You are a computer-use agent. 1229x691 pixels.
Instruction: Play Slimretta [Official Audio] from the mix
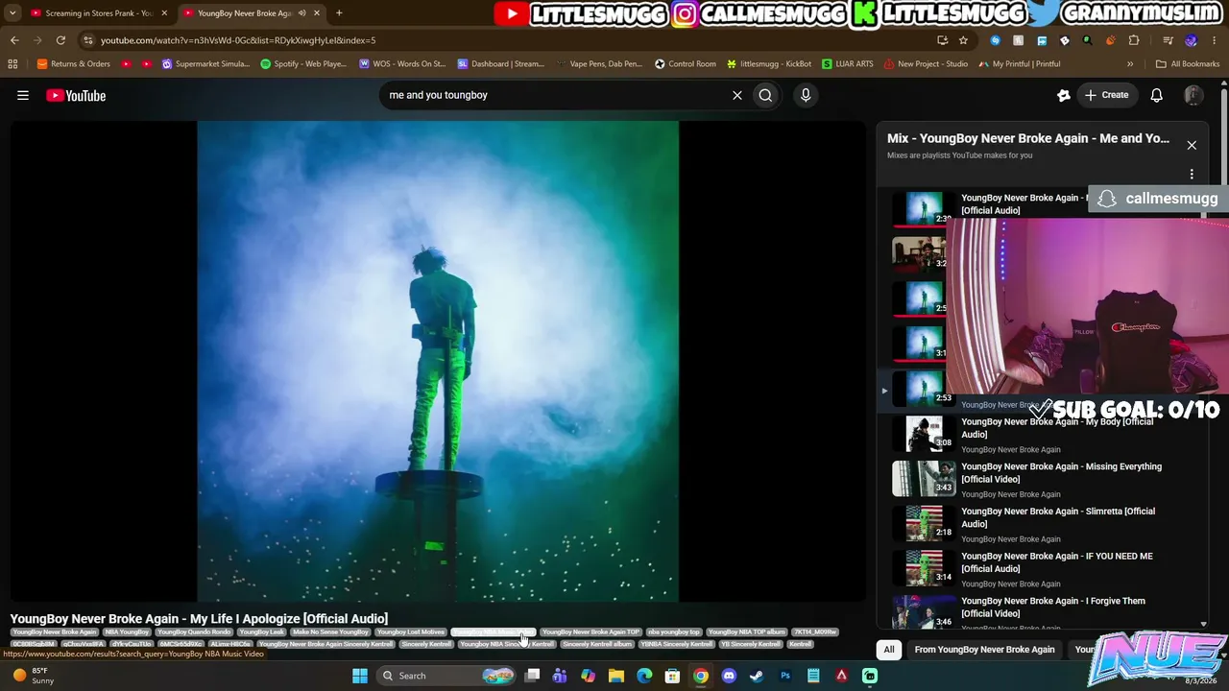tap(1042, 524)
